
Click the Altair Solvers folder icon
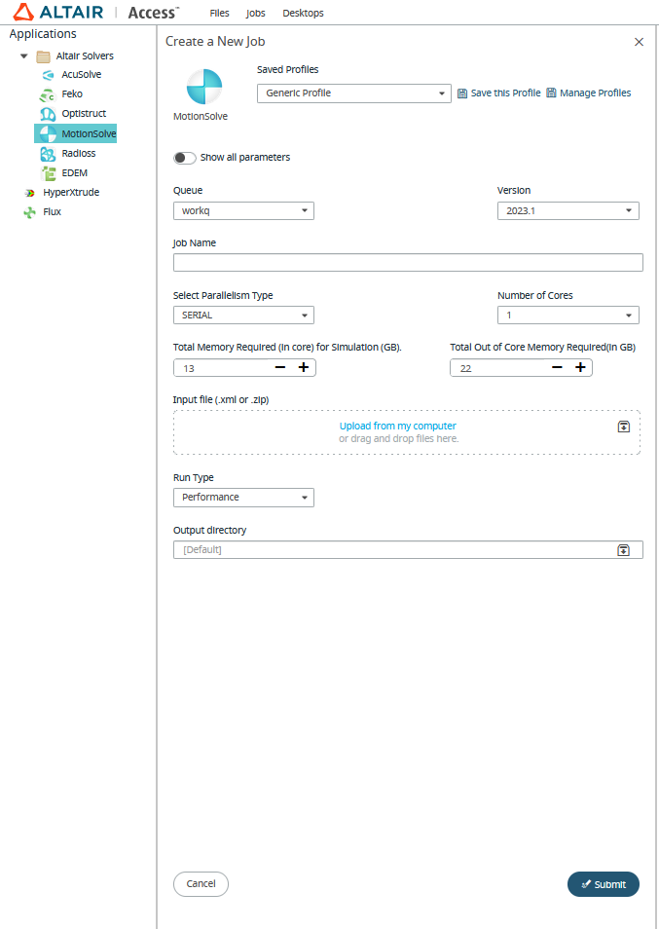(x=43, y=56)
